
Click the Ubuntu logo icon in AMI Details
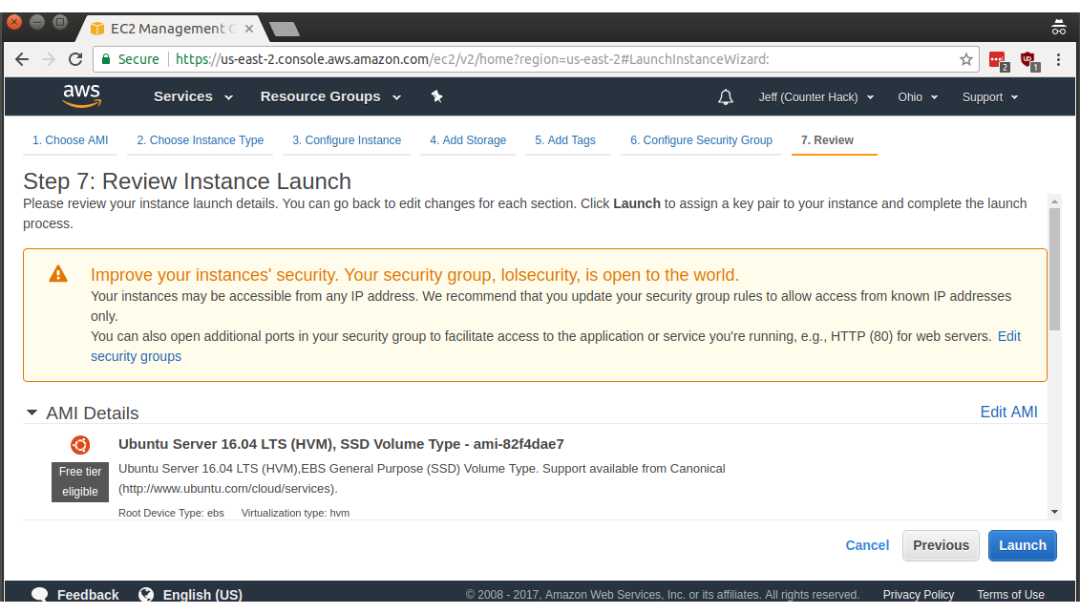click(80, 444)
